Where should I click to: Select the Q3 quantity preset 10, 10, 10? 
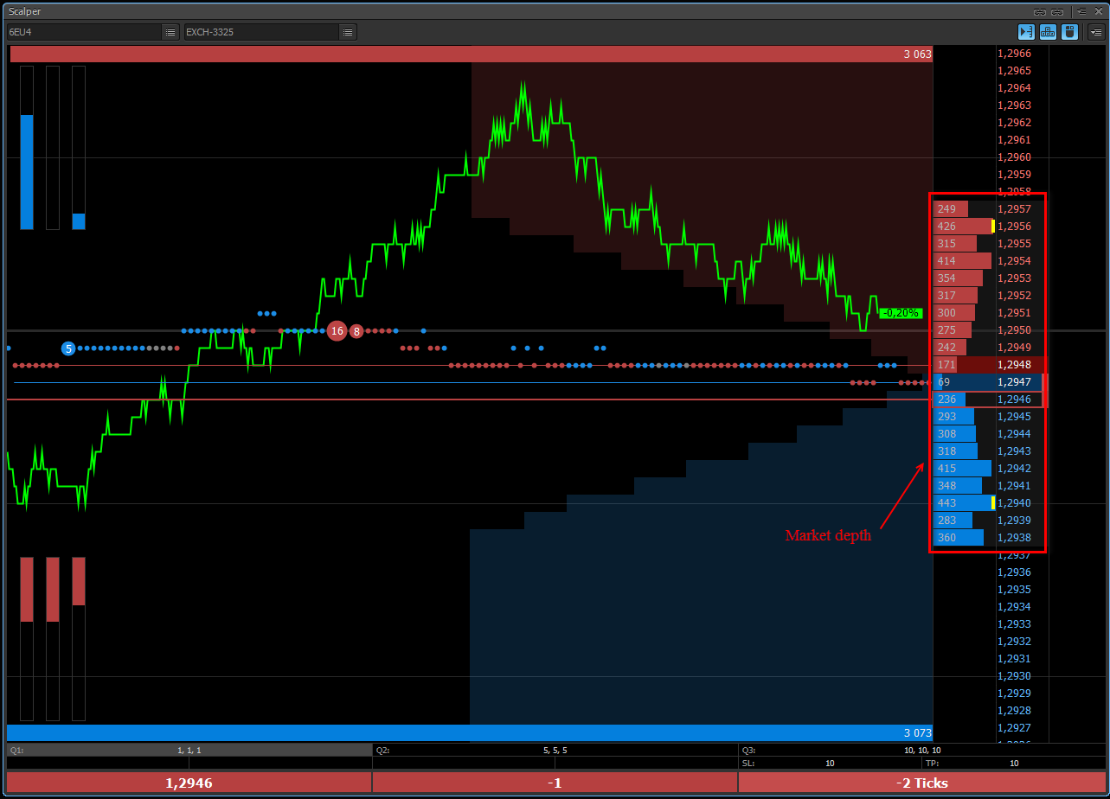coord(921,751)
